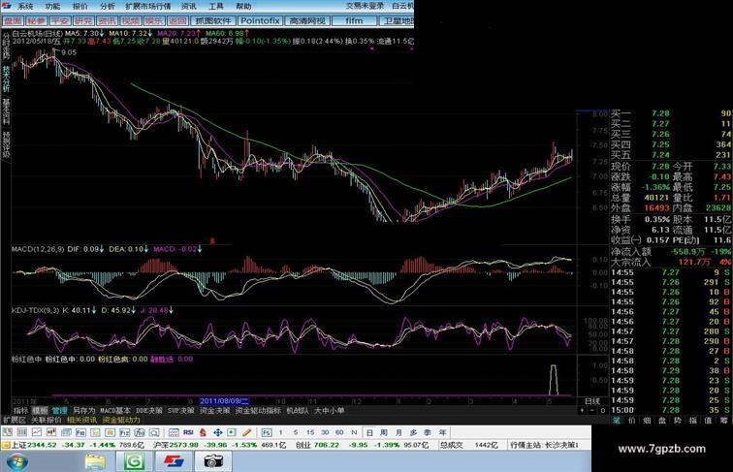The width and height of the screenshot is (733, 472).
Task: Launch Pointofix from the toolbar
Action: pyautogui.click(x=260, y=20)
